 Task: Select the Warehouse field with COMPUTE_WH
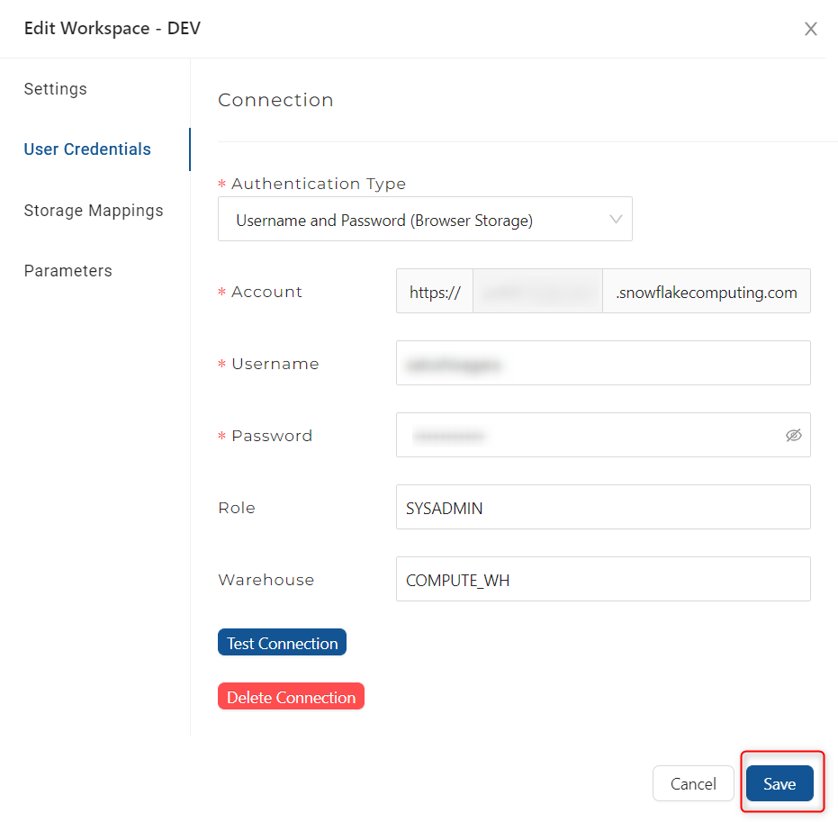click(x=603, y=580)
